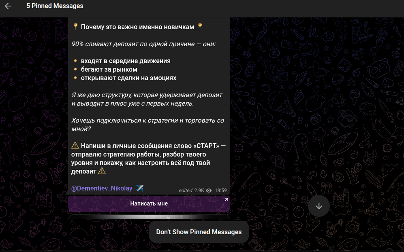
Task: Click the external link arrow on Написать мне
Action: (x=226, y=199)
